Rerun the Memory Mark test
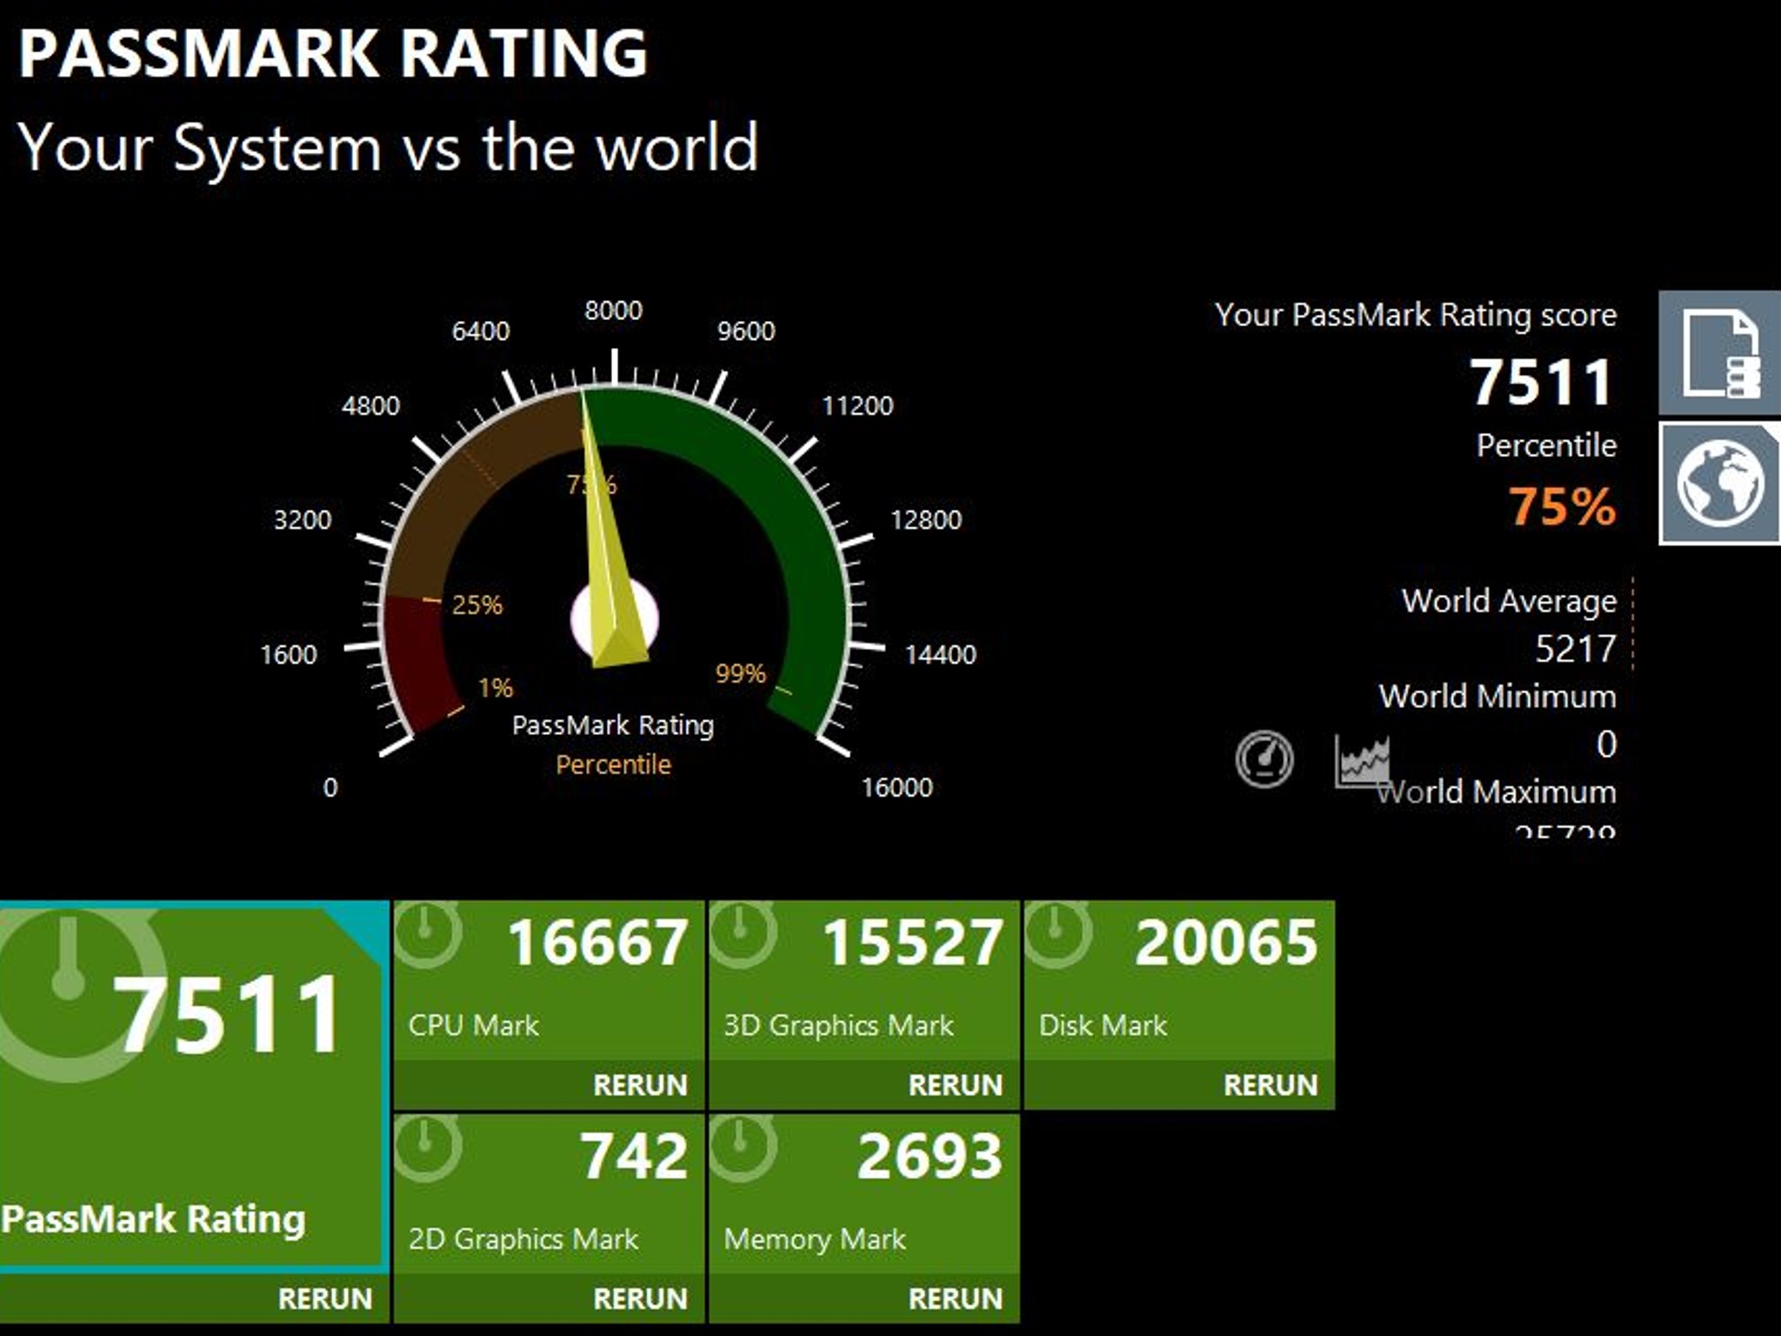This screenshot has width=1781, height=1336. [955, 1299]
